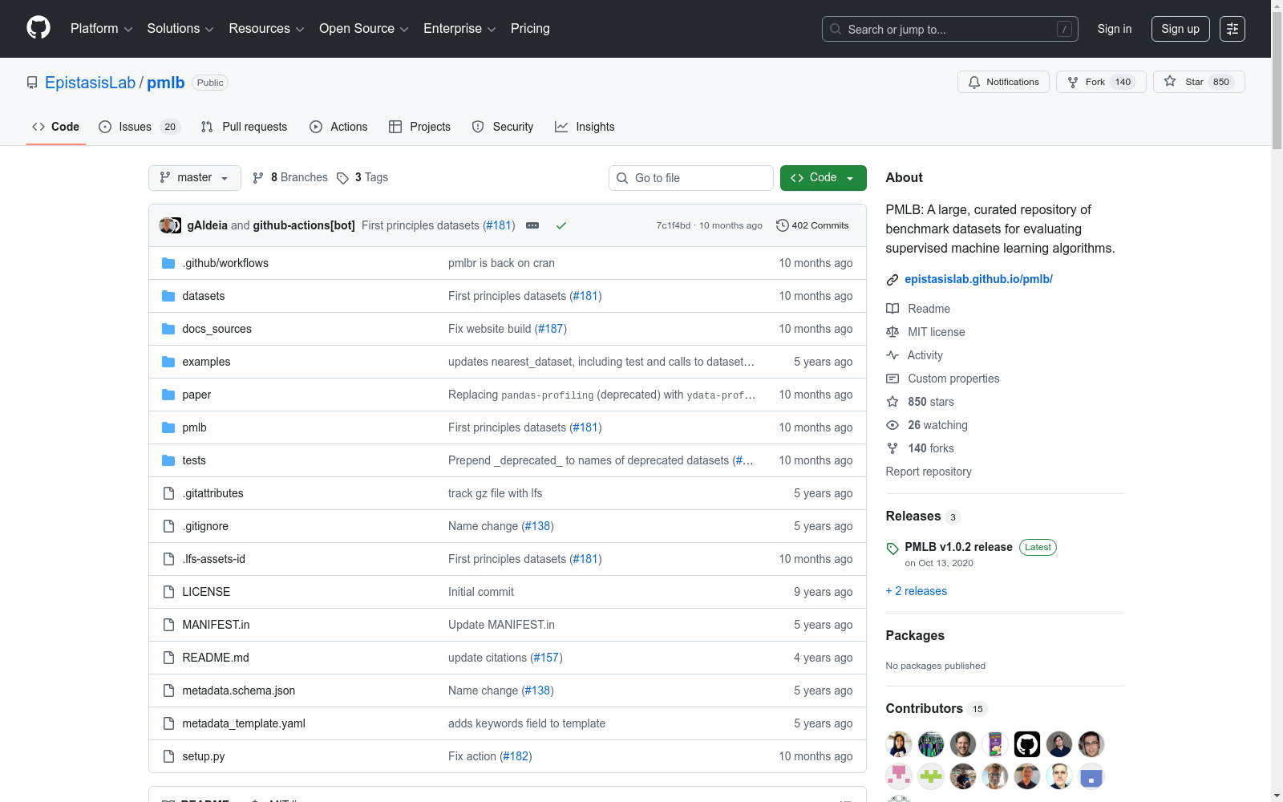Click the PMLB v1.0.2 release tag icon

point(892,549)
